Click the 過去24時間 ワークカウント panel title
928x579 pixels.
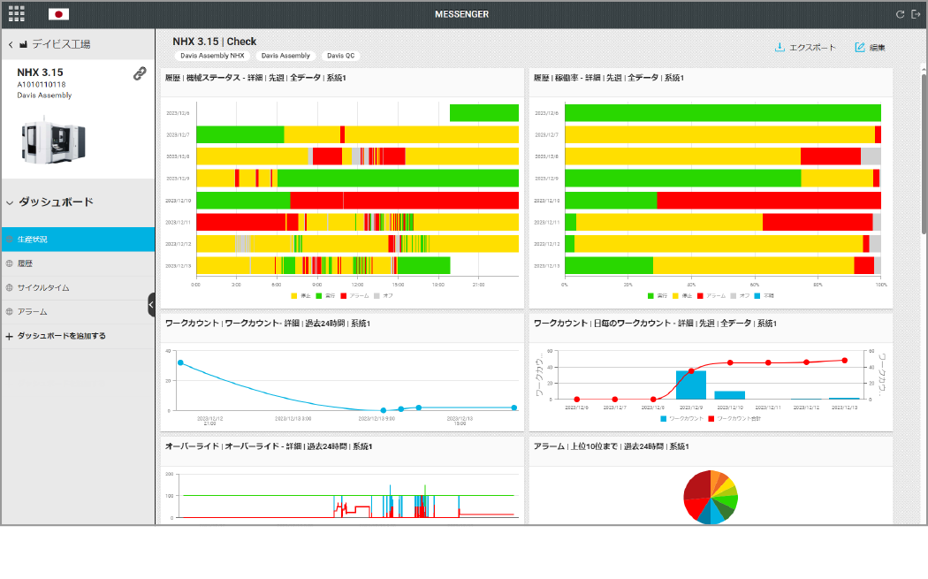pyautogui.click(x=268, y=324)
